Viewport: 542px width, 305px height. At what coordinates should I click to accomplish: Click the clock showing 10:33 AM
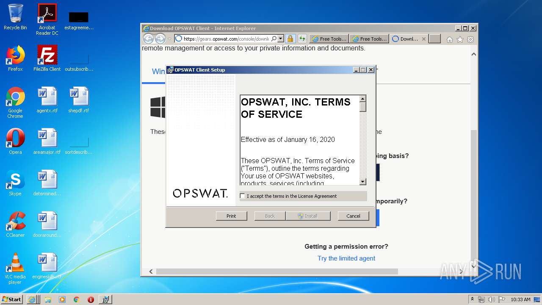pos(520,299)
